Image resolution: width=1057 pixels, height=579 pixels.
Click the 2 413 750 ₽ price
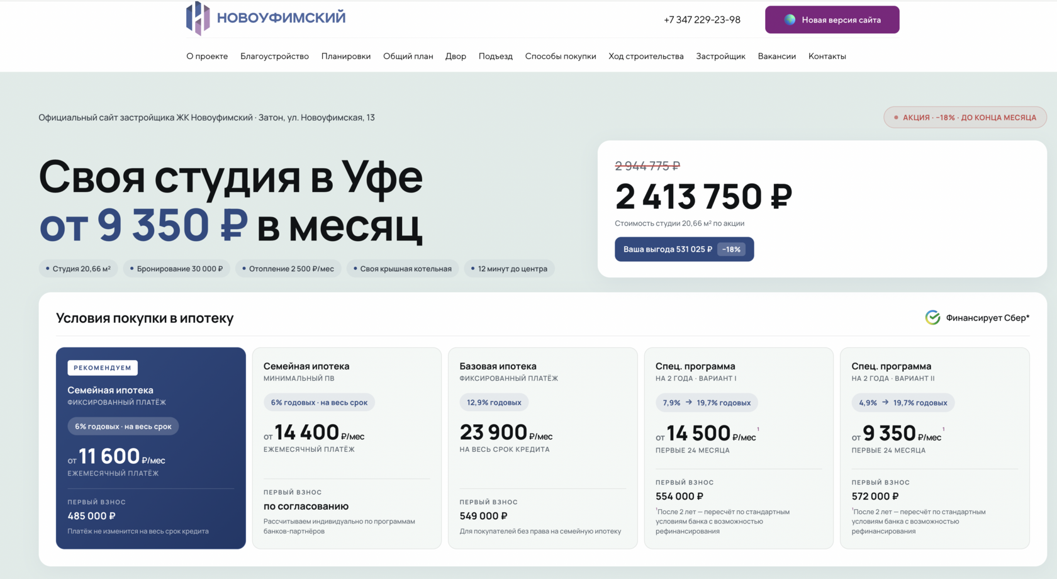click(x=703, y=196)
